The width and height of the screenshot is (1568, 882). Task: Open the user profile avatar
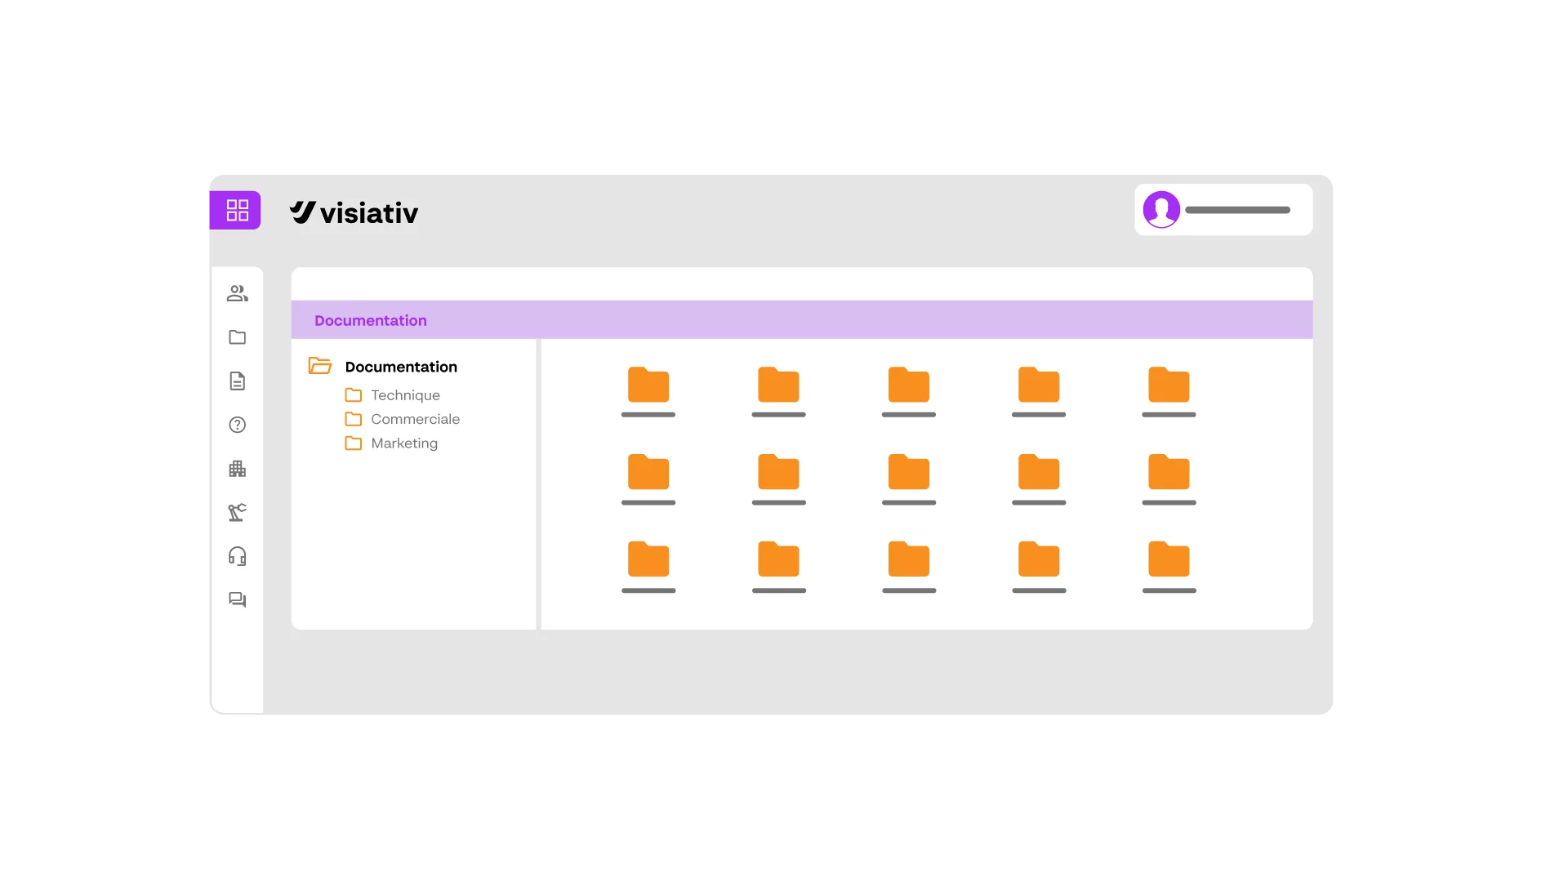click(1161, 210)
